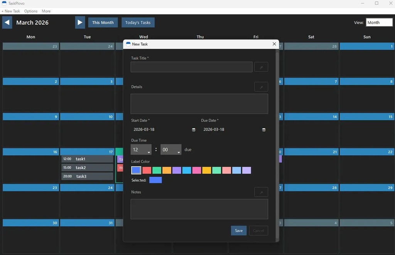Image resolution: width=395 pixels, height=255 pixels.
Task: Select the light blue label color swatch (eleventh)
Action: tap(236, 170)
